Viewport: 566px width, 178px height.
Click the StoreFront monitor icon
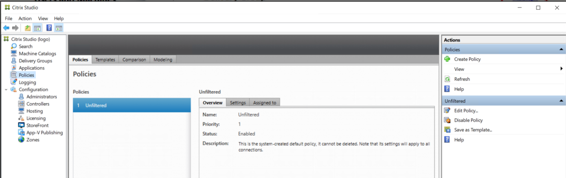point(21,125)
